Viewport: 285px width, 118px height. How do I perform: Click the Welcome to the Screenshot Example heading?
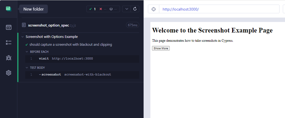[212, 30]
